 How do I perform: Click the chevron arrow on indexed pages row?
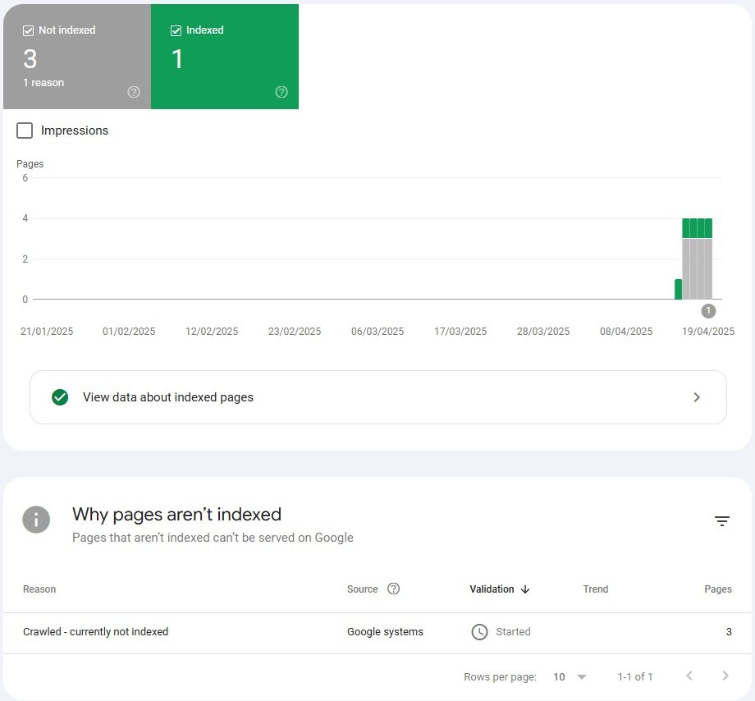697,397
